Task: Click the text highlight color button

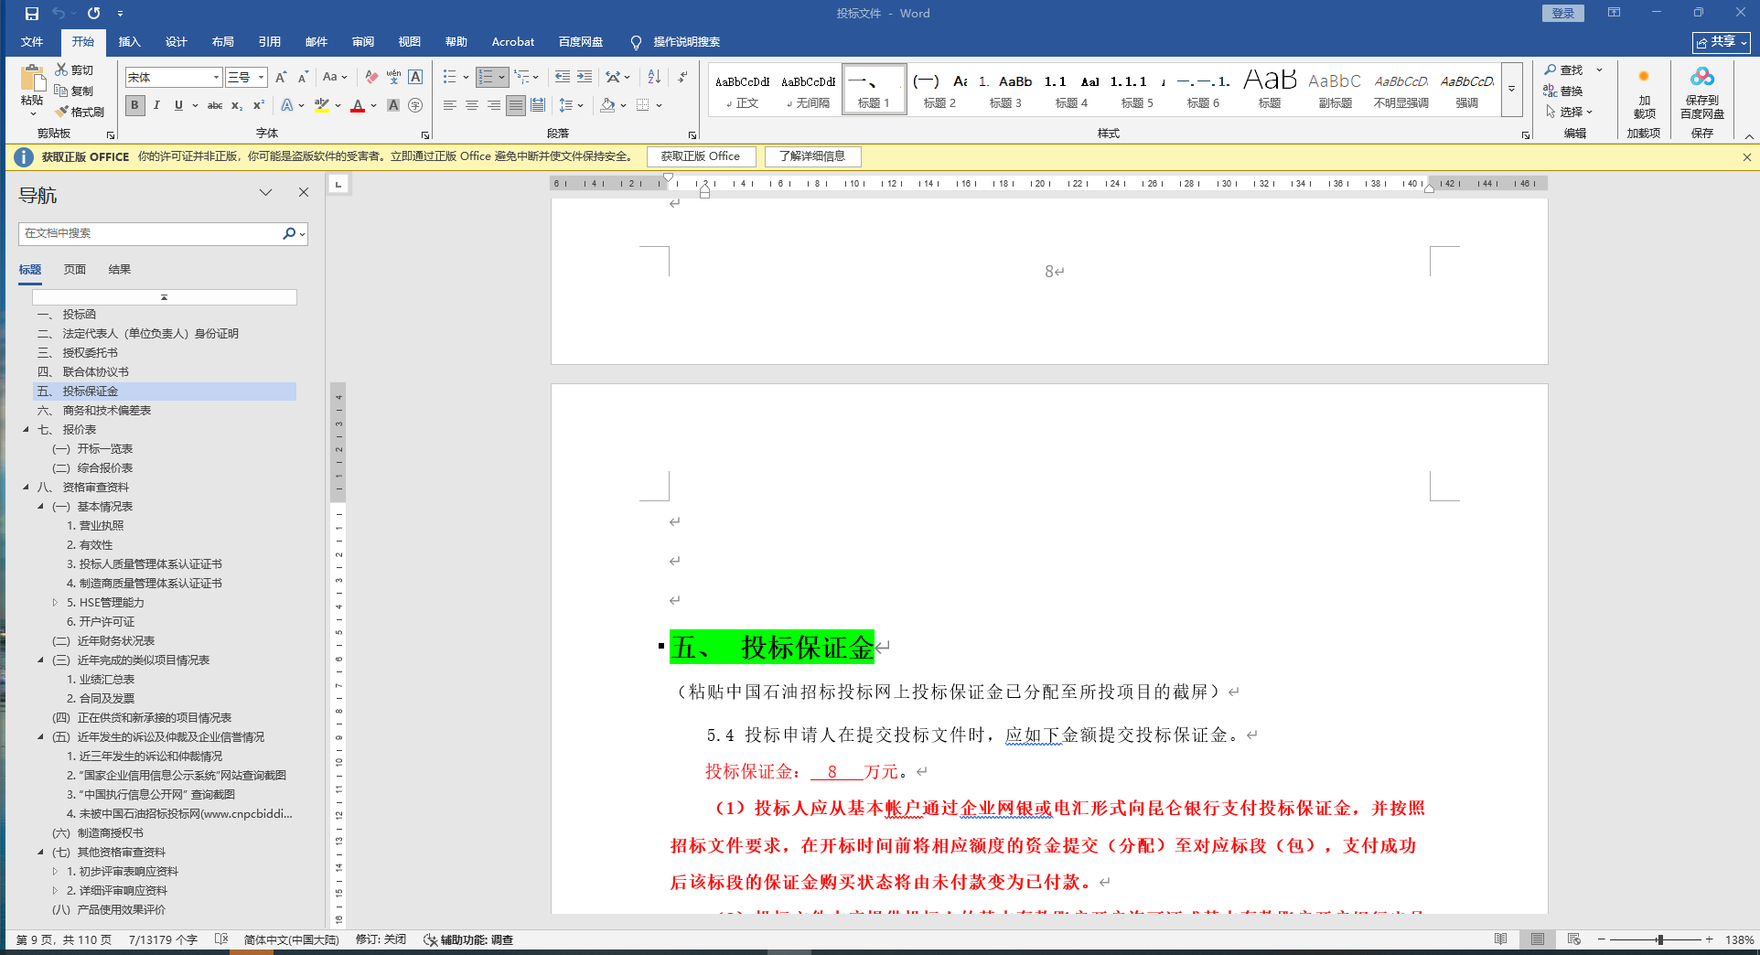Action: [321, 105]
